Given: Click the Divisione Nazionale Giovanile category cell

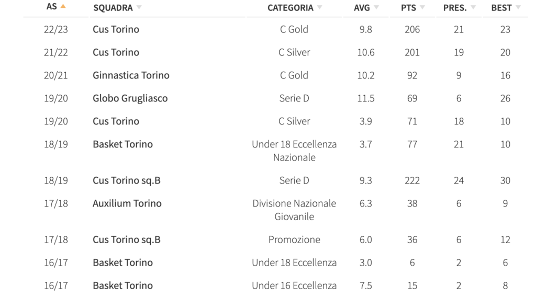Looking at the screenshot, I should [x=294, y=210].
